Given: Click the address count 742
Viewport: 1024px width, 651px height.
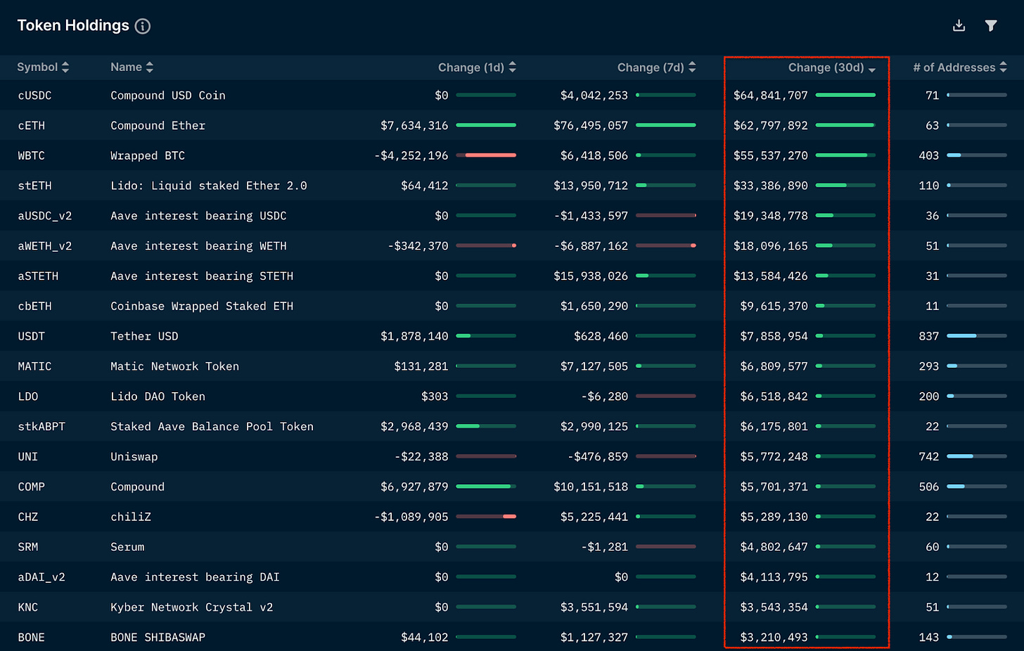Looking at the screenshot, I should (x=929, y=457).
